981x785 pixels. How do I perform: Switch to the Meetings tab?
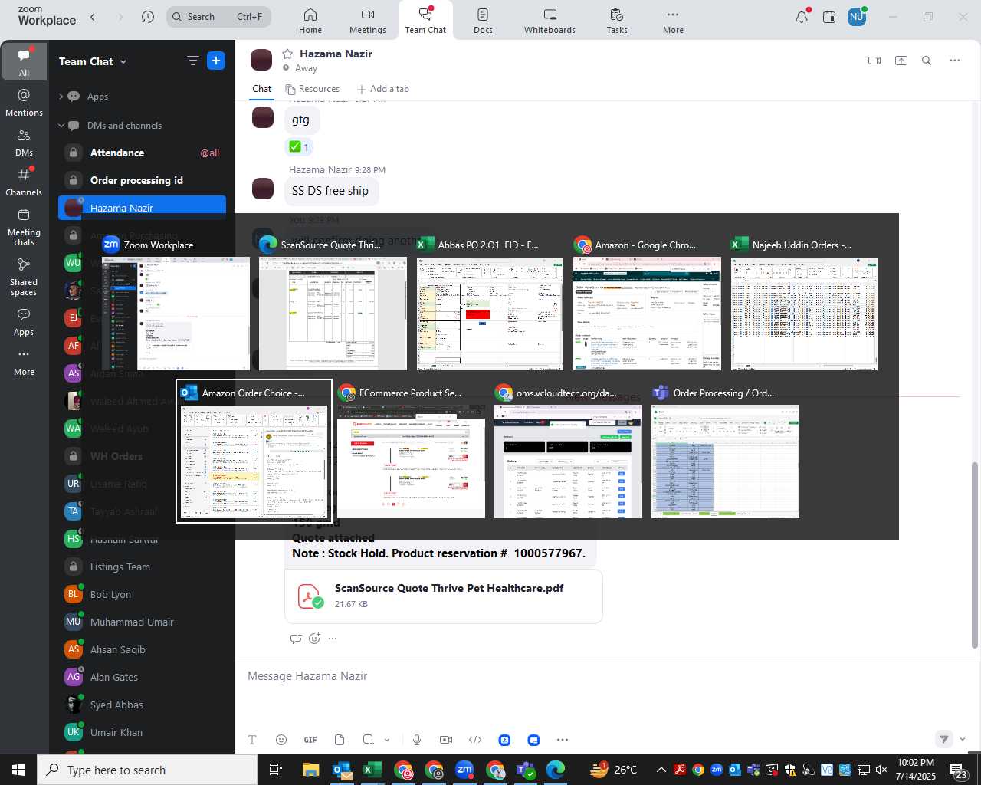(x=368, y=21)
